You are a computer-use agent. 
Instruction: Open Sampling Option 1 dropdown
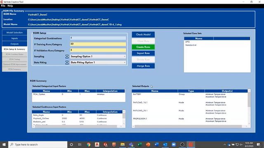point(98,57)
